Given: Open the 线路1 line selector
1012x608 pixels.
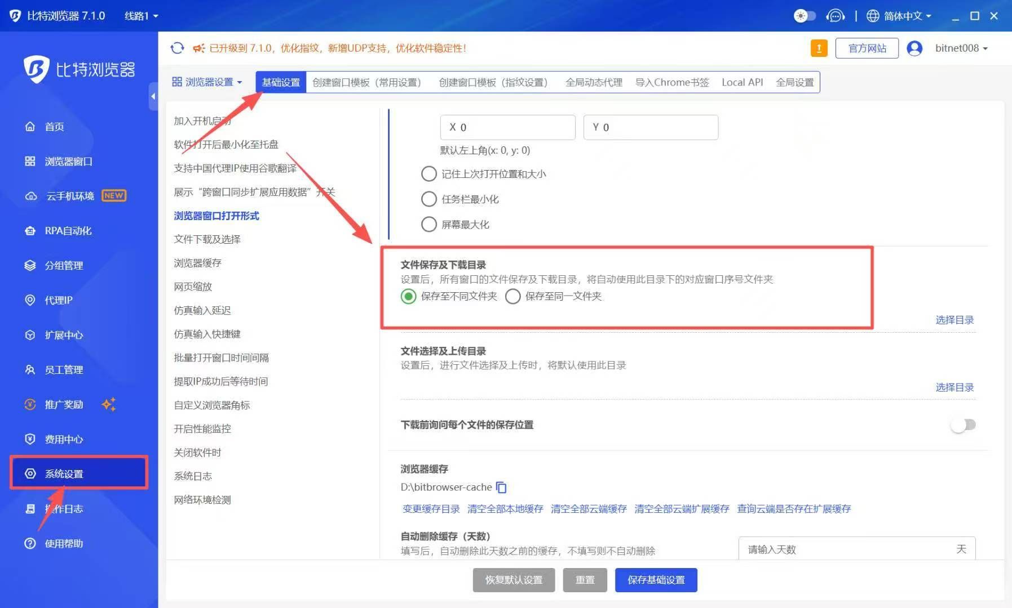Looking at the screenshot, I should 140,16.
